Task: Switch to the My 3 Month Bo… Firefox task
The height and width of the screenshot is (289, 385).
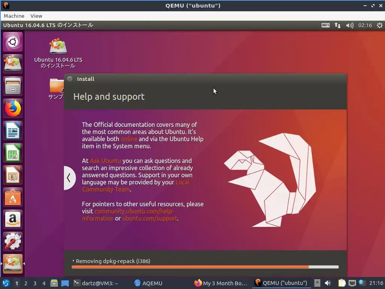Action: [x=220, y=283]
